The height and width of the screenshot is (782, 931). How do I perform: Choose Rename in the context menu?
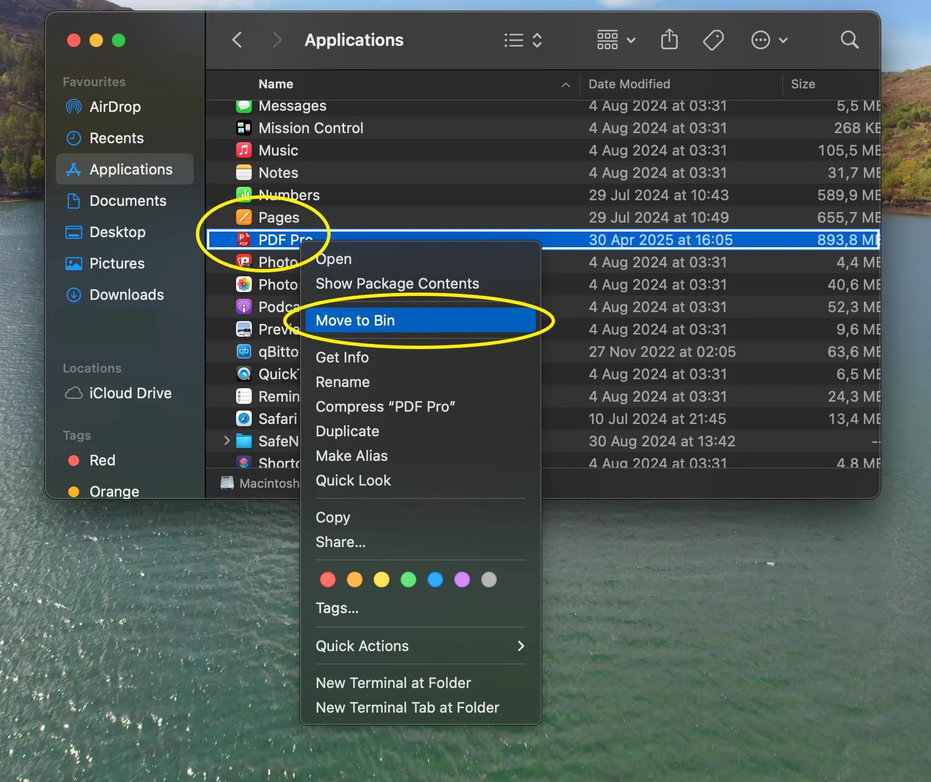421,382
